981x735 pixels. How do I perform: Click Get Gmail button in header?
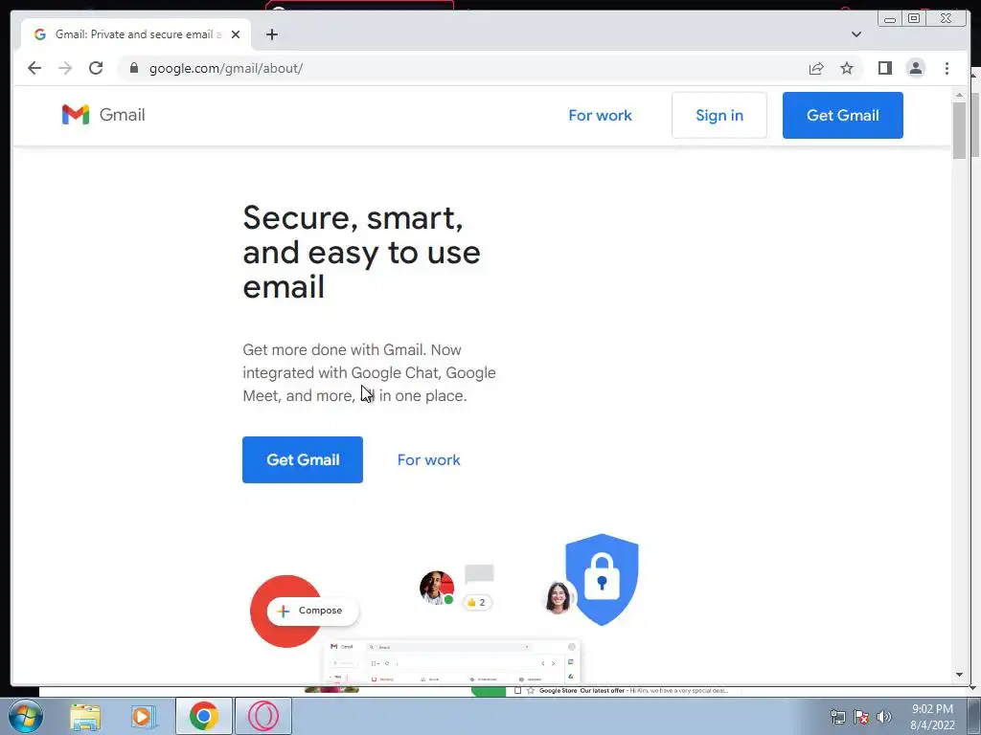pyautogui.click(x=843, y=116)
